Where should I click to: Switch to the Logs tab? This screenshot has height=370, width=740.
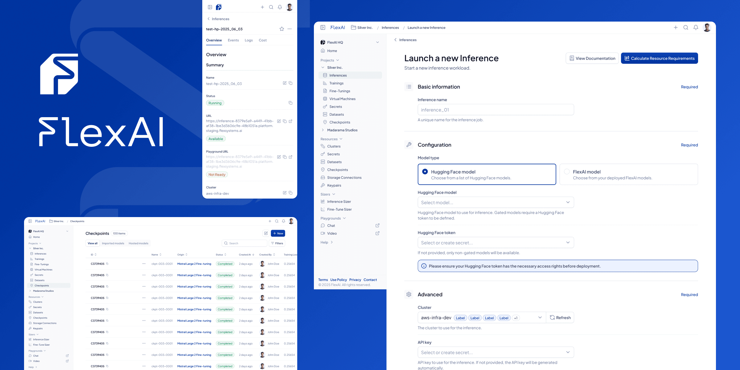(249, 40)
